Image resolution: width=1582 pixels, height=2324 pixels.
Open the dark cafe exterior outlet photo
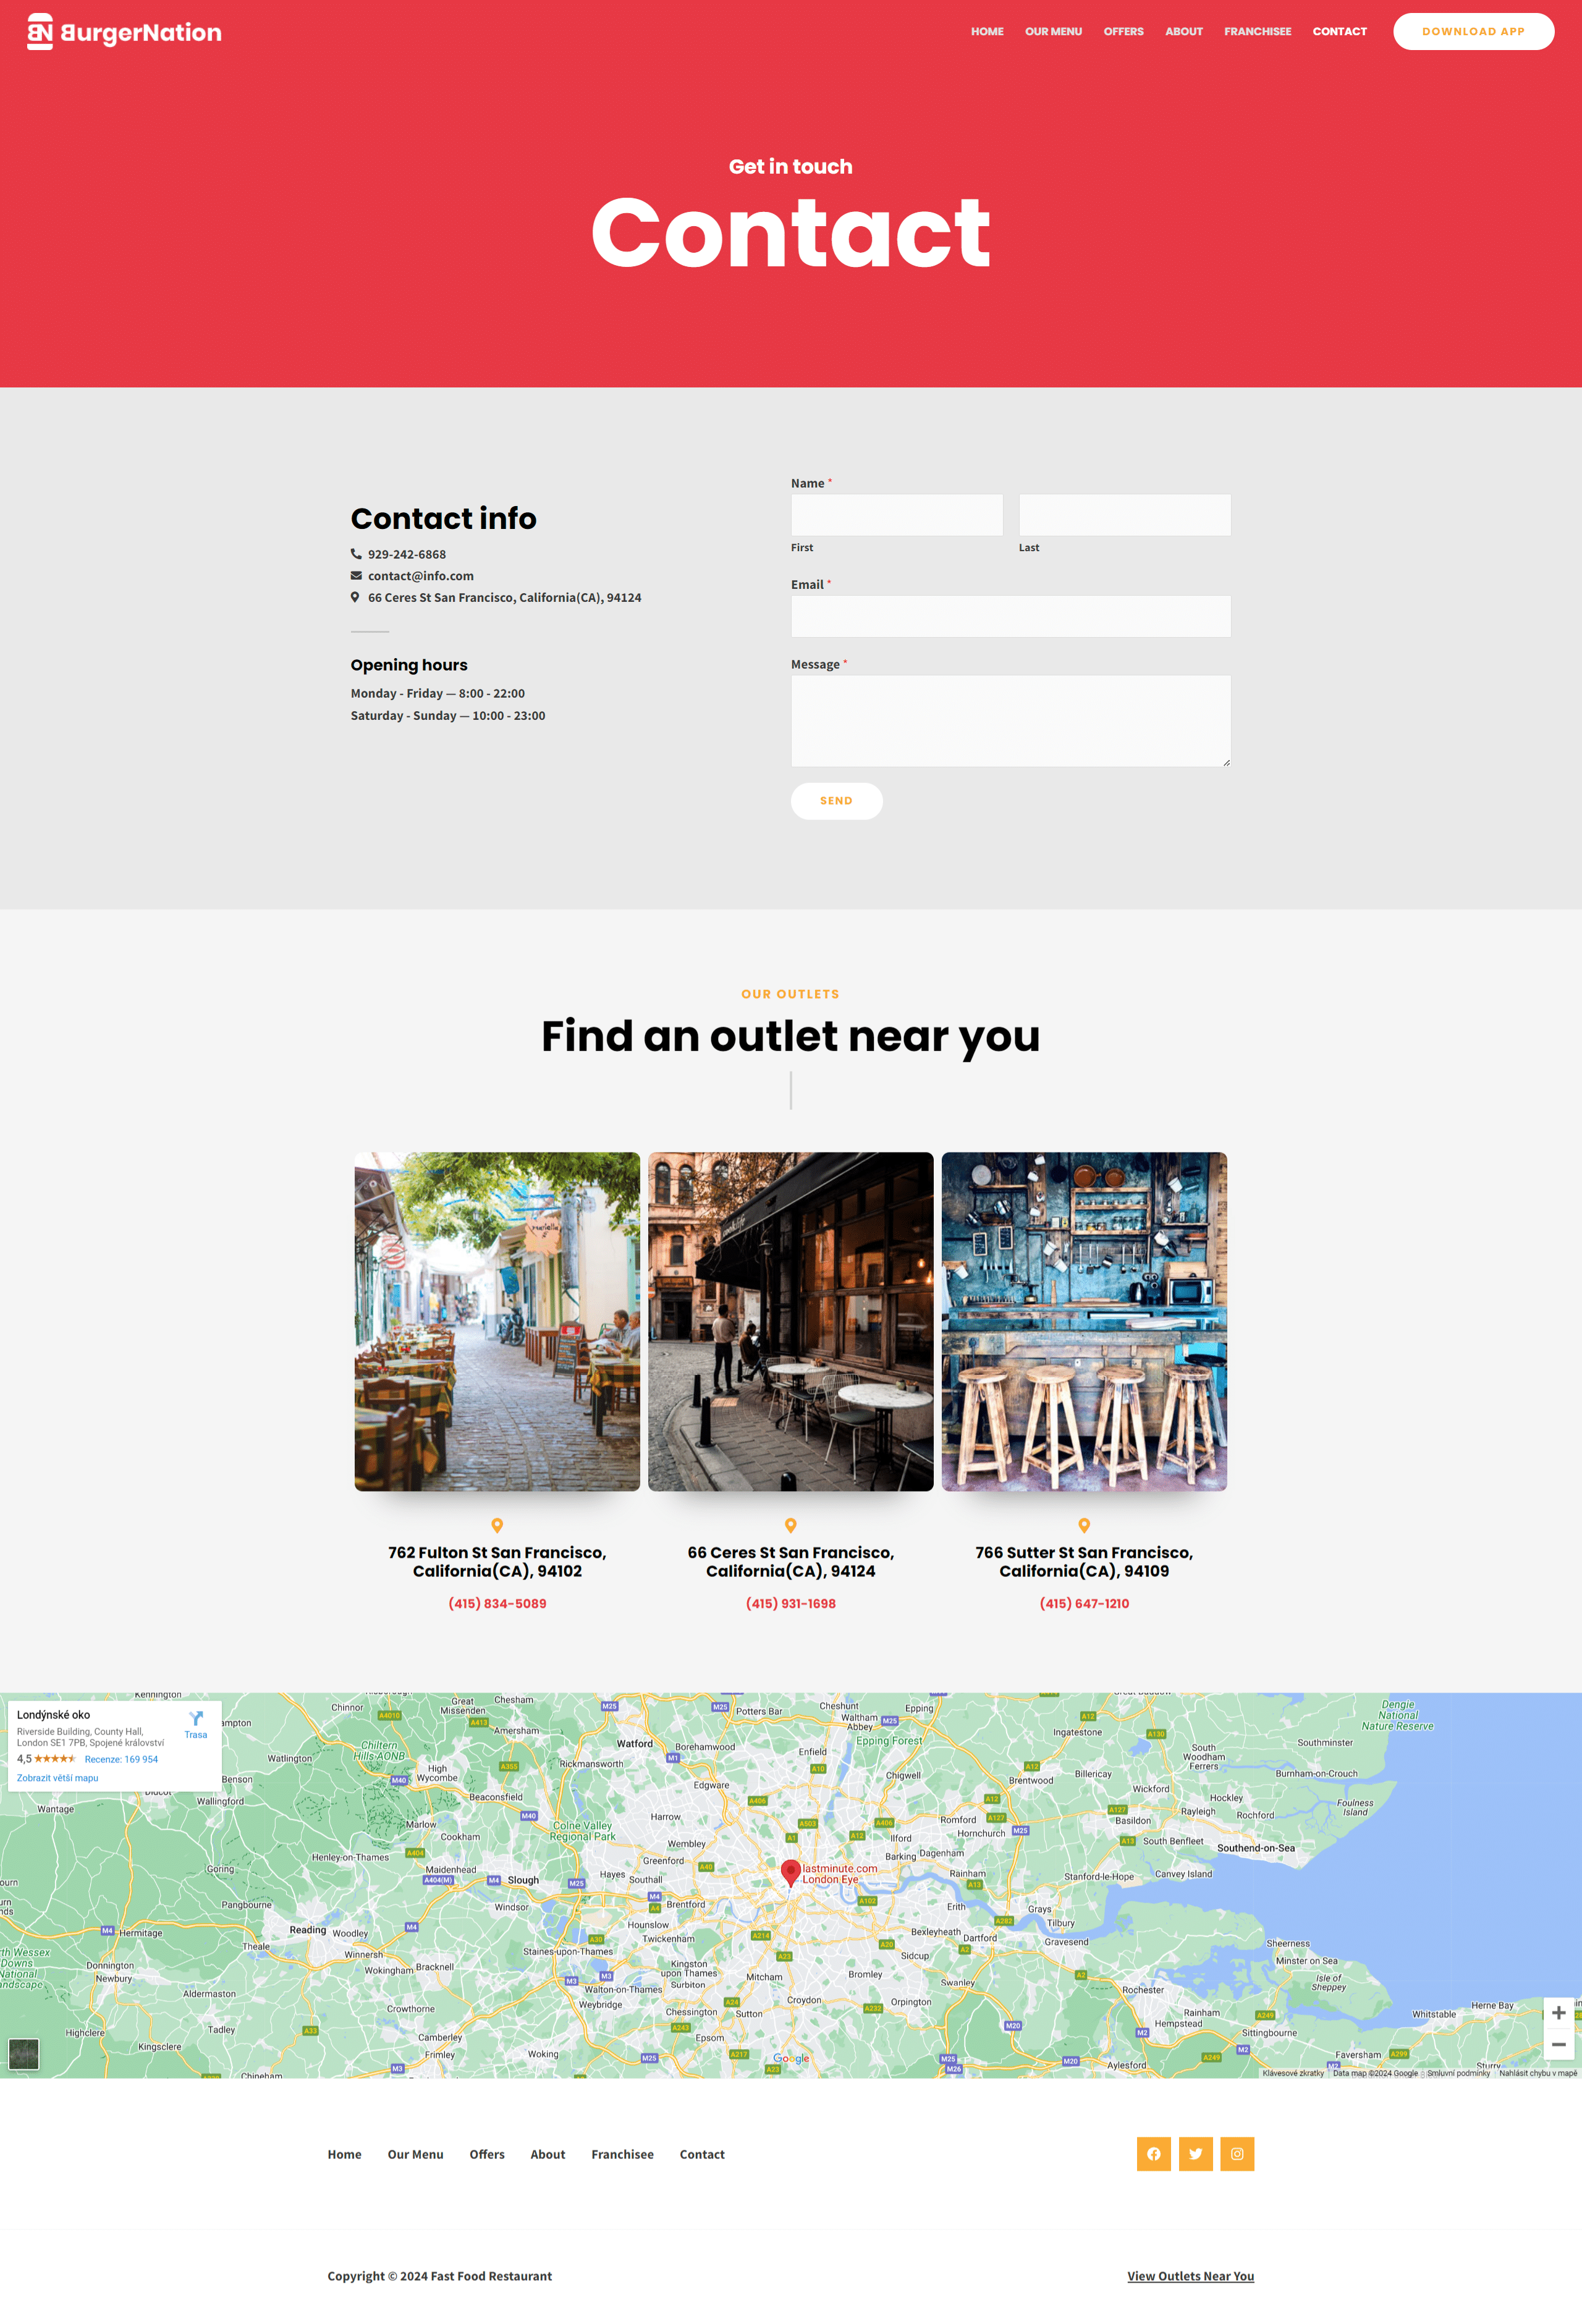pos(791,1321)
